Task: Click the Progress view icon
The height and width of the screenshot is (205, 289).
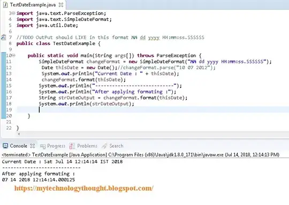Action: pyautogui.click(x=43, y=147)
